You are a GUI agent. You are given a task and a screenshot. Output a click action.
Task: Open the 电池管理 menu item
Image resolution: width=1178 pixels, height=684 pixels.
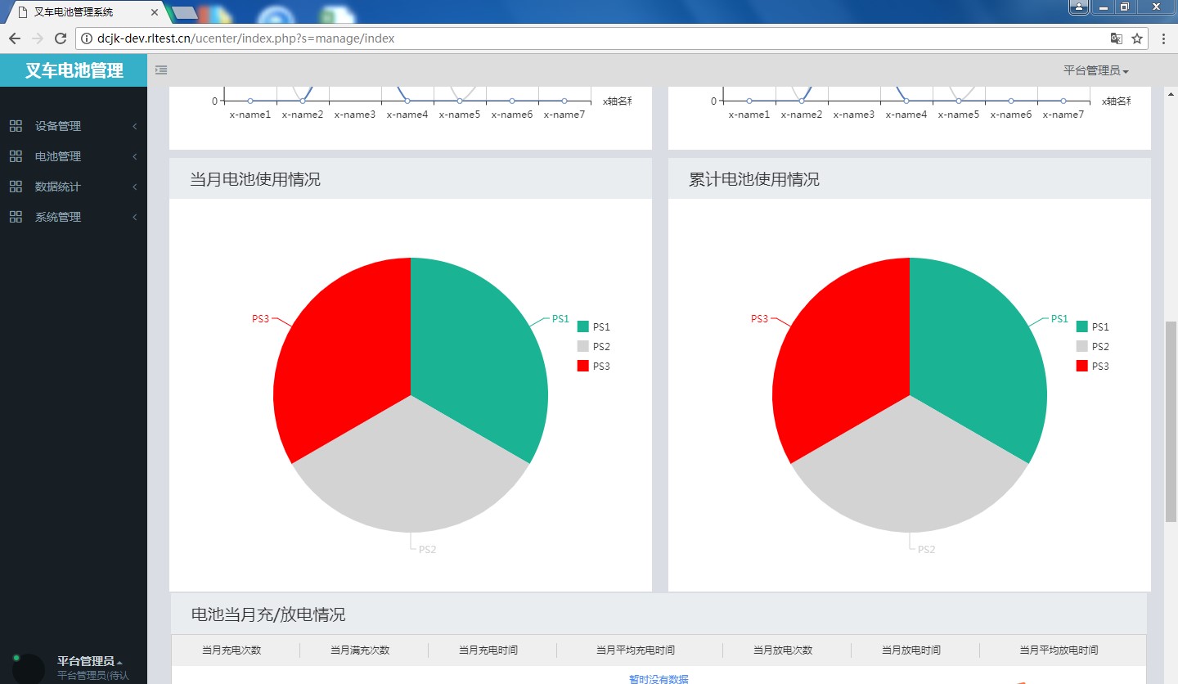58,156
